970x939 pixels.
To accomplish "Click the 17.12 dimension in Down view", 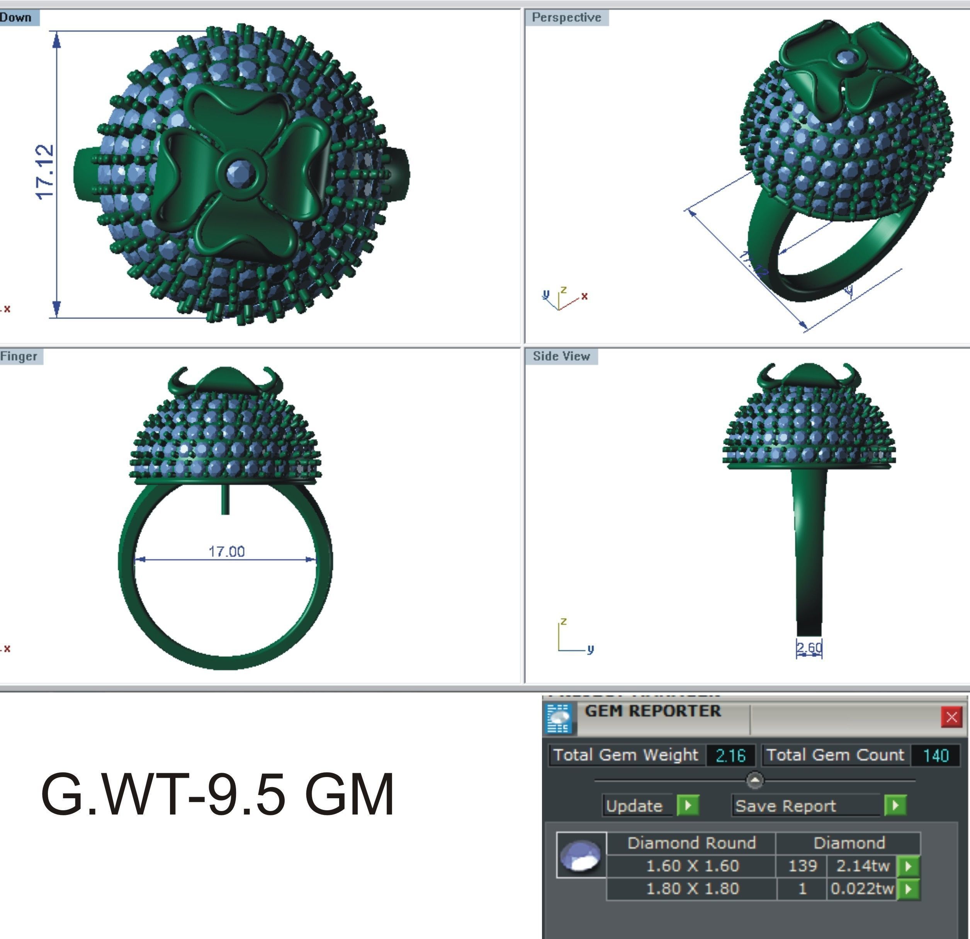I will 45,172.
